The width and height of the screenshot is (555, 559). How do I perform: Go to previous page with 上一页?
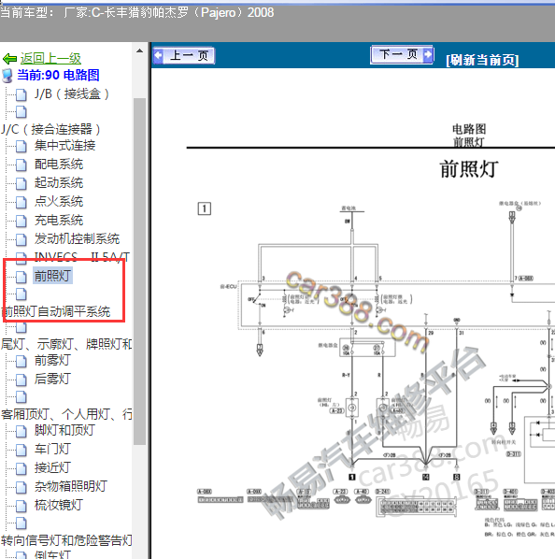coord(184,55)
